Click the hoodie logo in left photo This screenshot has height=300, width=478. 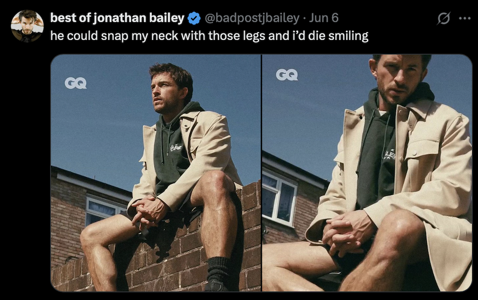pos(176,147)
